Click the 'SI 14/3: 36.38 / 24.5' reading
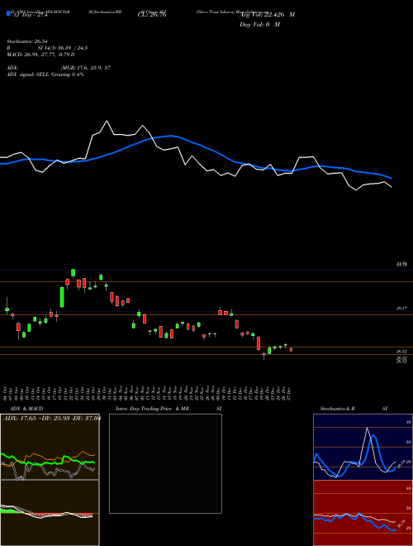Image resolution: width=413 pixels, height=546 pixels. 63,48
